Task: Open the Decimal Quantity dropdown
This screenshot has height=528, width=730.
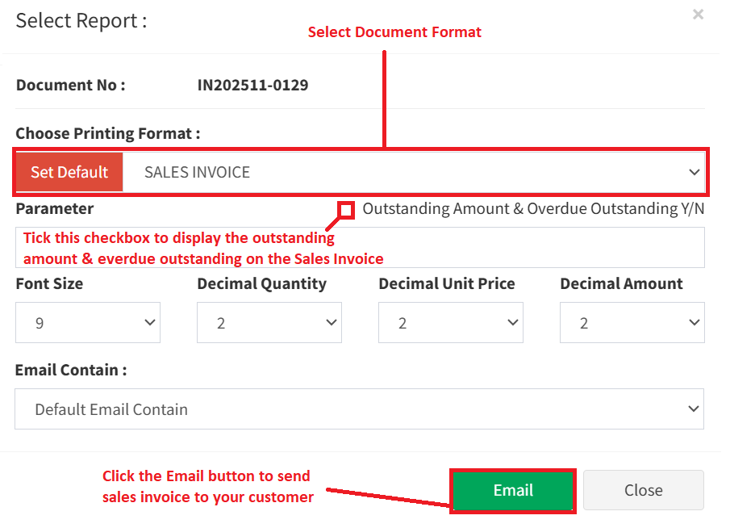Action: pyautogui.click(x=269, y=323)
